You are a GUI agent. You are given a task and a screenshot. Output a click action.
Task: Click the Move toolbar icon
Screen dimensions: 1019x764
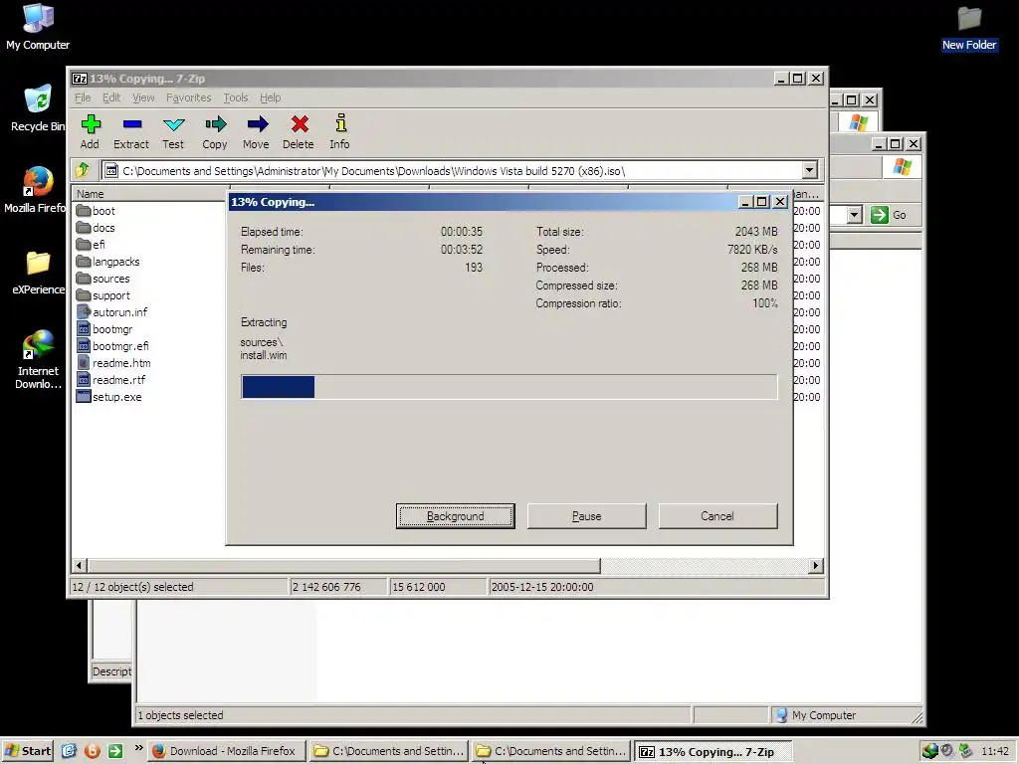click(x=257, y=132)
